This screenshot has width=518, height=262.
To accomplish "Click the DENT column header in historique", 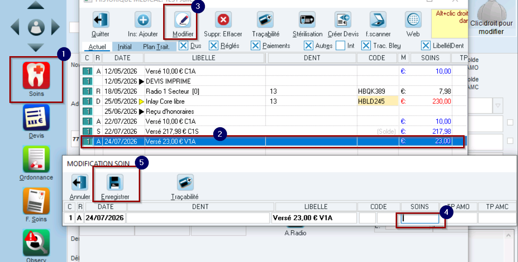I will (312, 58).
